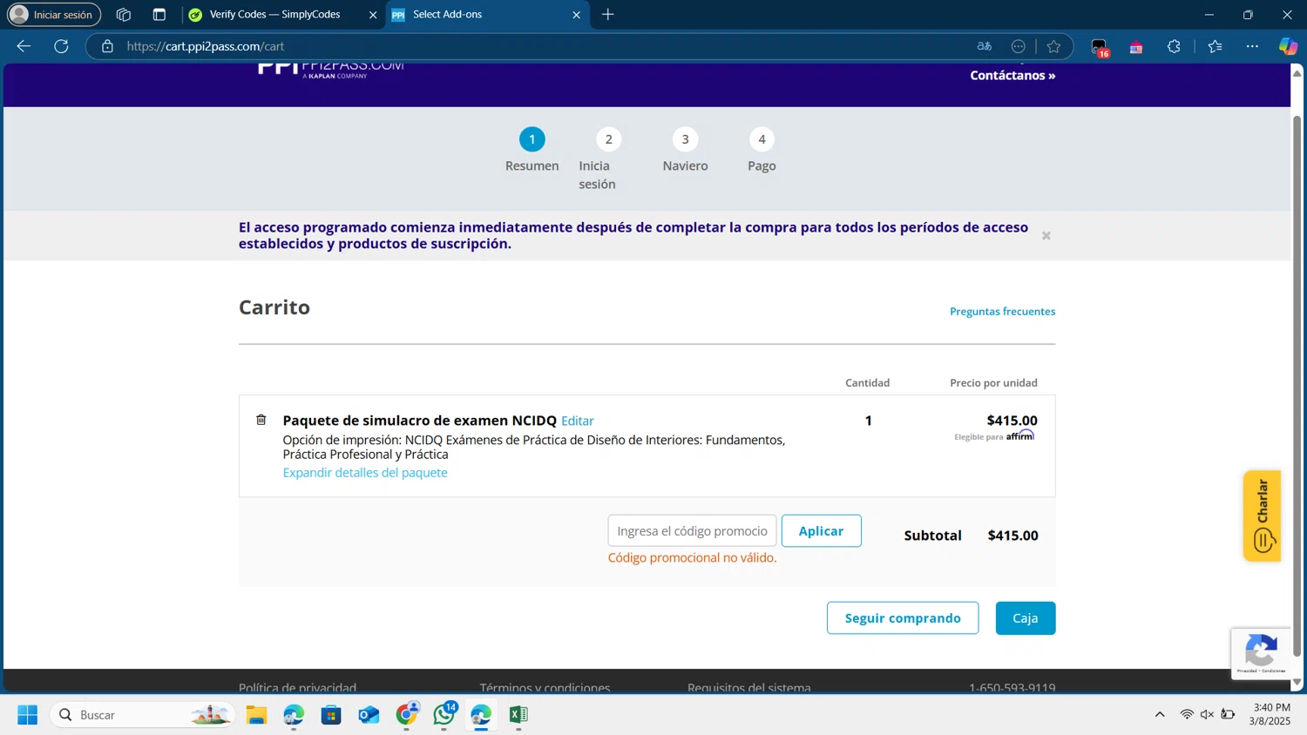Open Favorites list in toolbar

pyautogui.click(x=1215, y=46)
